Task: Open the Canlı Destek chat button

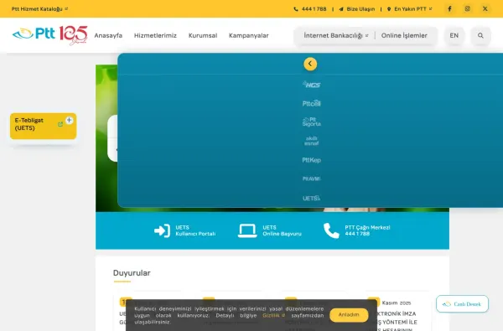Action: point(462,303)
